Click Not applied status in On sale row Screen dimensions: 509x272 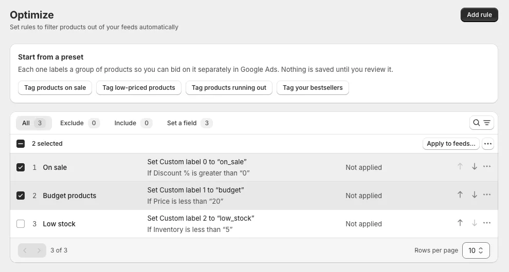pos(363,167)
